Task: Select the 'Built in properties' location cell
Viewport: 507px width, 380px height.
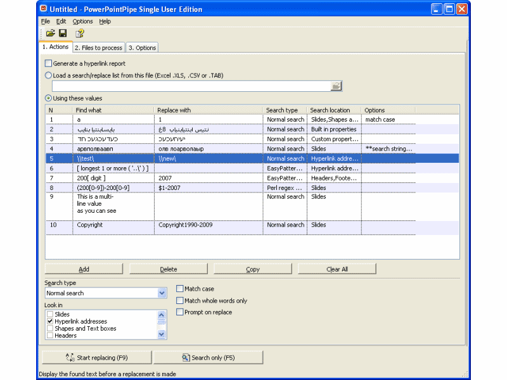Action: point(334,129)
